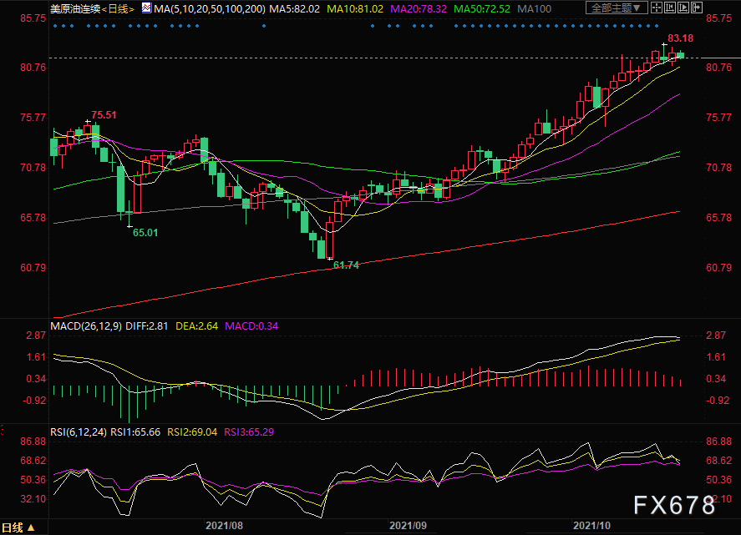This screenshot has width=741, height=535.
Task: Click the 65.01 low price marker
Action: click(x=145, y=232)
